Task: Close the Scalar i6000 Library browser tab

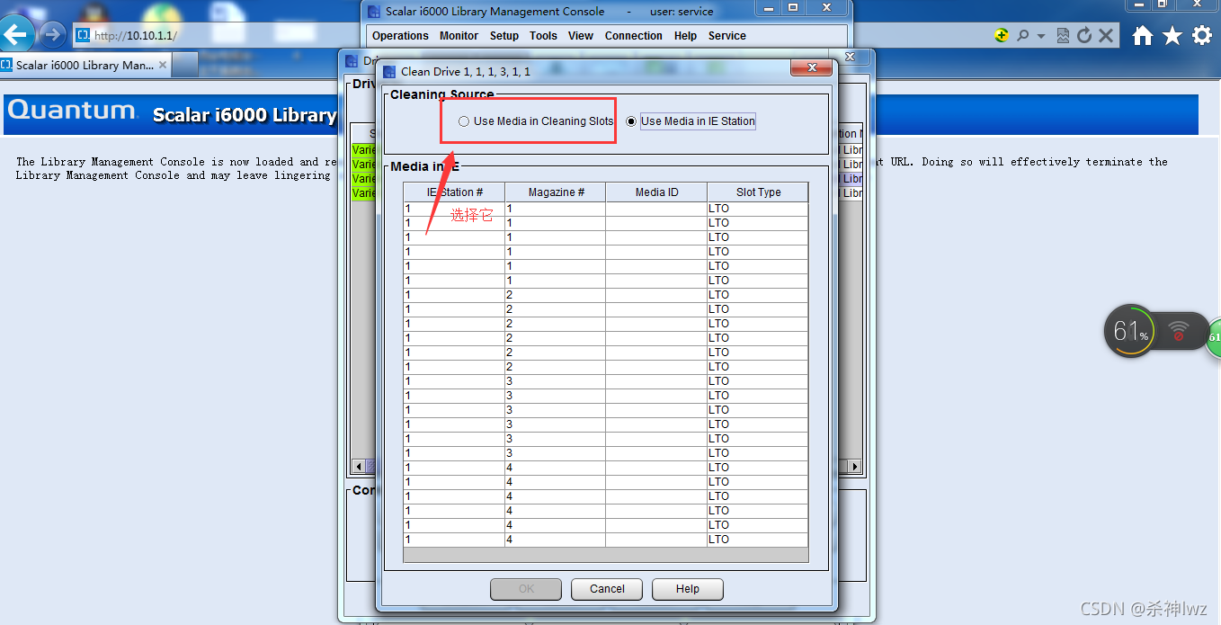Action: point(163,65)
